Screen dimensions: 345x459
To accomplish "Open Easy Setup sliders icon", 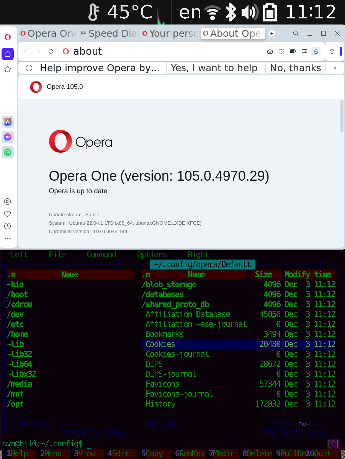I will pyautogui.click(x=304, y=52).
